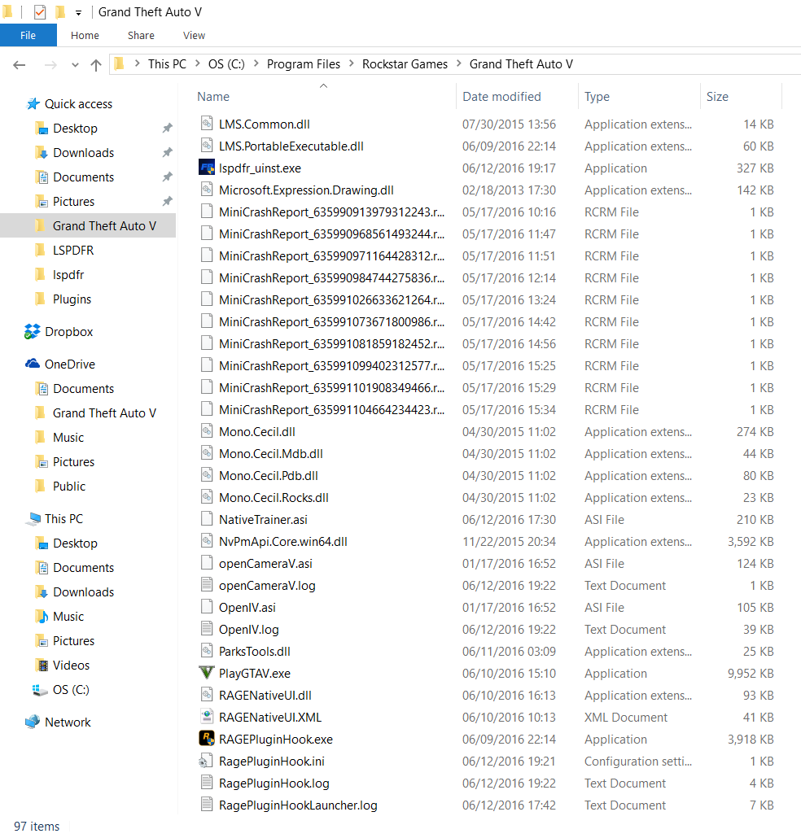Screen dimensions: 801x838
Task: Click the RAGEPluginHook.exe Rockstar icon
Action: (x=207, y=739)
